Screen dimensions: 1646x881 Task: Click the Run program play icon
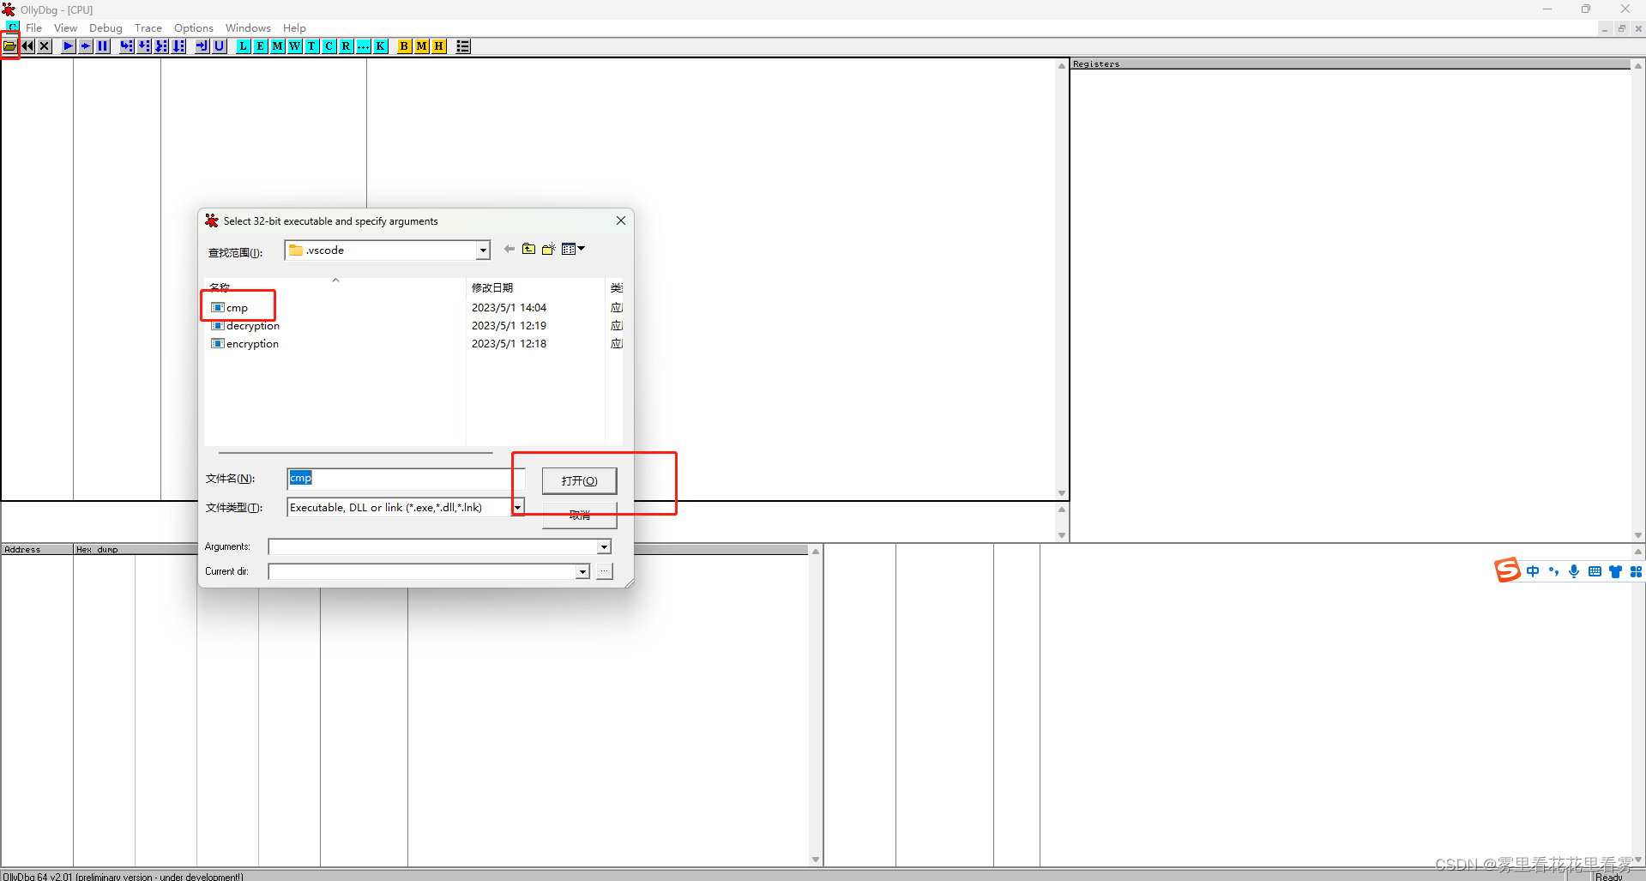(x=69, y=46)
